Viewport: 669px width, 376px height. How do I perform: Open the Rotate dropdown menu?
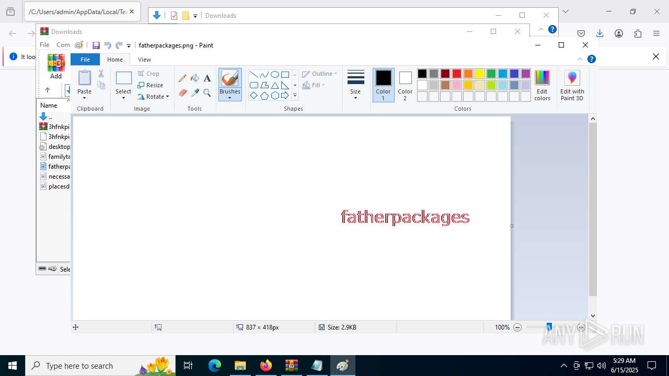coord(153,97)
